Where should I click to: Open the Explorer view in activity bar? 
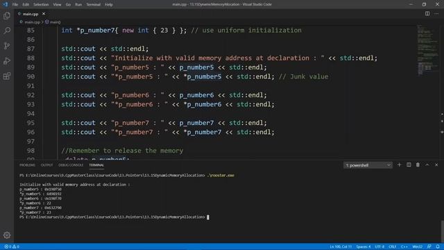pos(7,16)
